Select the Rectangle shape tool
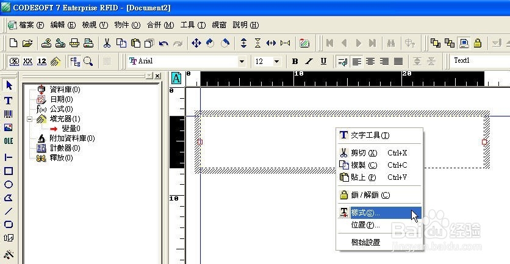Image resolution: width=510 pixels, height=264 pixels. click(9, 171)
